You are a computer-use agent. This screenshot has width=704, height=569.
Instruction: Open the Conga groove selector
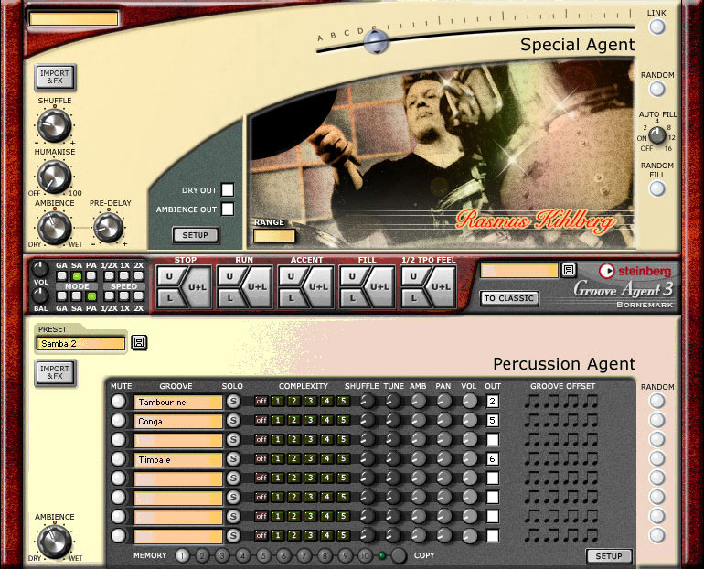point(178,421)
